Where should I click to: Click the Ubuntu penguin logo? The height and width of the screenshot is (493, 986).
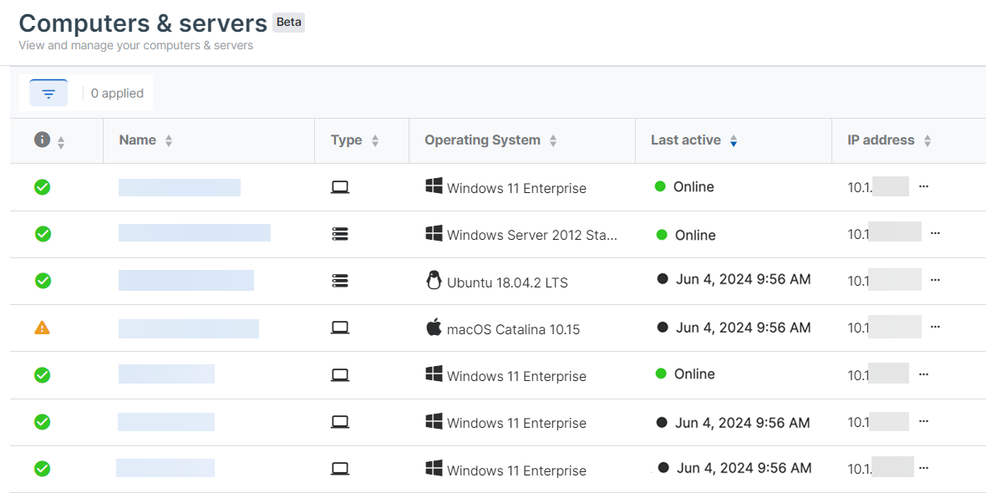pos(434,282)
